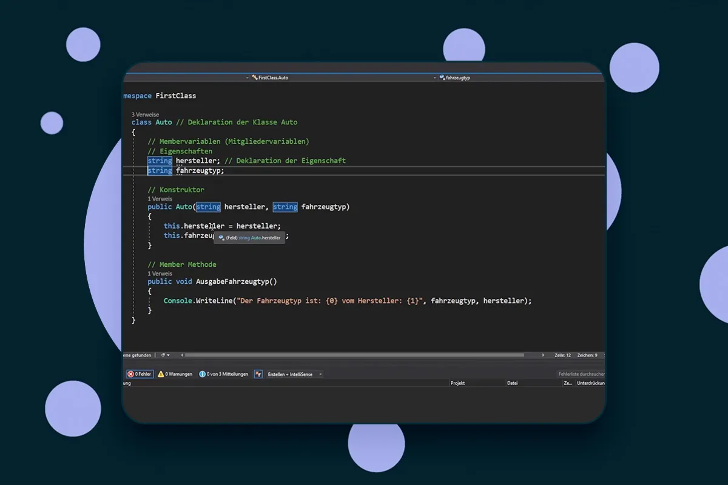728x485 pixels.
Task: Click the comment Deklaration der Klasse Auto
Action: point(237,122)
